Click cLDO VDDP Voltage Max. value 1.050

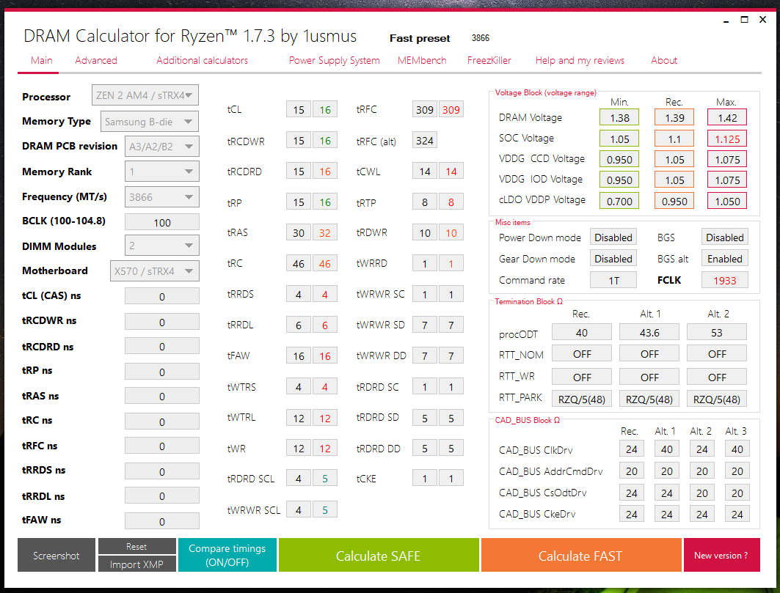tap(727, 201)
